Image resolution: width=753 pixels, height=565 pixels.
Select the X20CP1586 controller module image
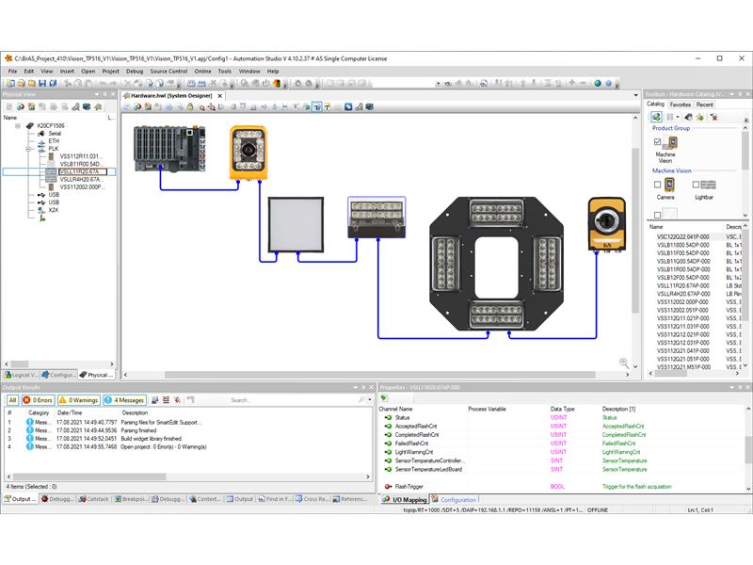(169, 149)
